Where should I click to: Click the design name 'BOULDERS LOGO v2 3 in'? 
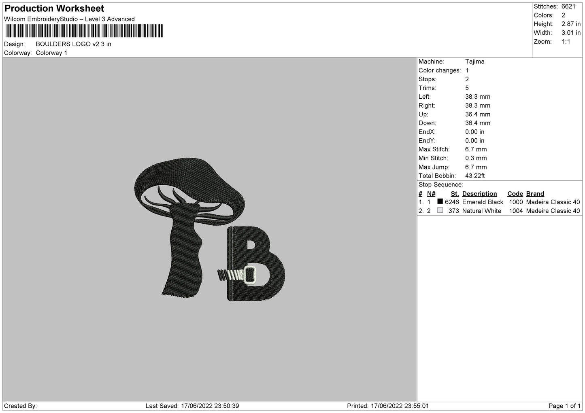coord(73,44)
